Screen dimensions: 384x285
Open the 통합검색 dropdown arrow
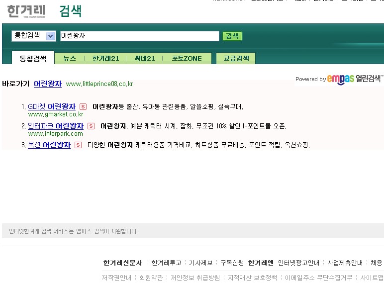(50, 36)
